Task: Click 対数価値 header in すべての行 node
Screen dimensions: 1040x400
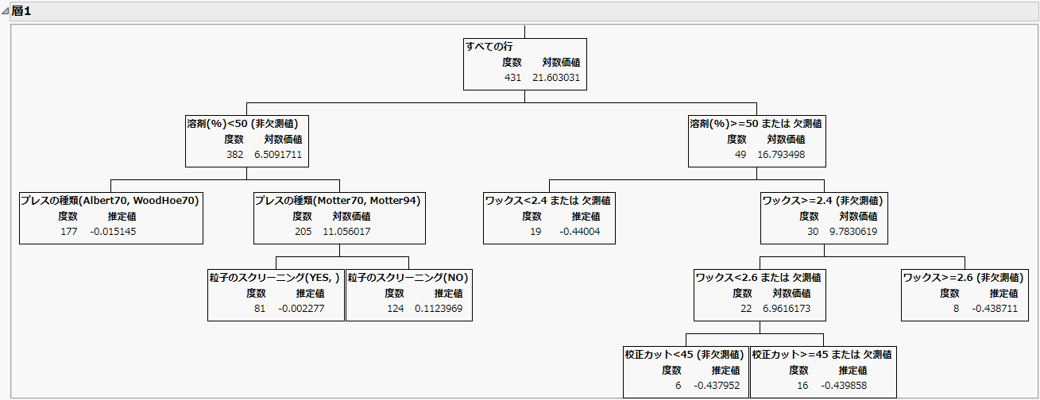Action: (562, 62)
